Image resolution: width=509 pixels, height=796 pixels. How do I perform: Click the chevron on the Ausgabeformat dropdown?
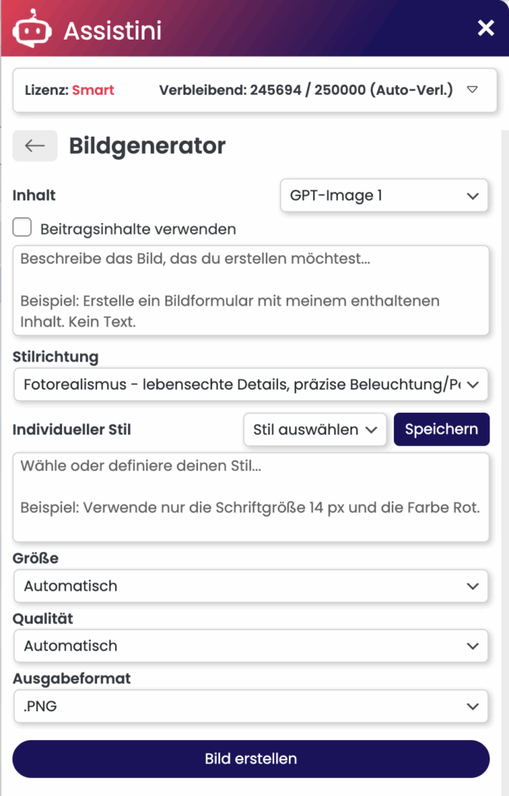pos(472,707)
